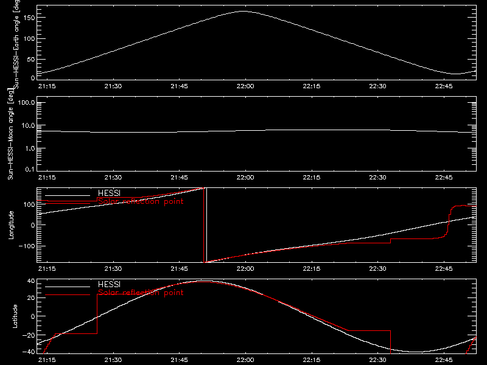This screenshot has width=487, height=365.
Task: Select the HESSI legend label in the Latitude plot
Action: click(109, 284)
